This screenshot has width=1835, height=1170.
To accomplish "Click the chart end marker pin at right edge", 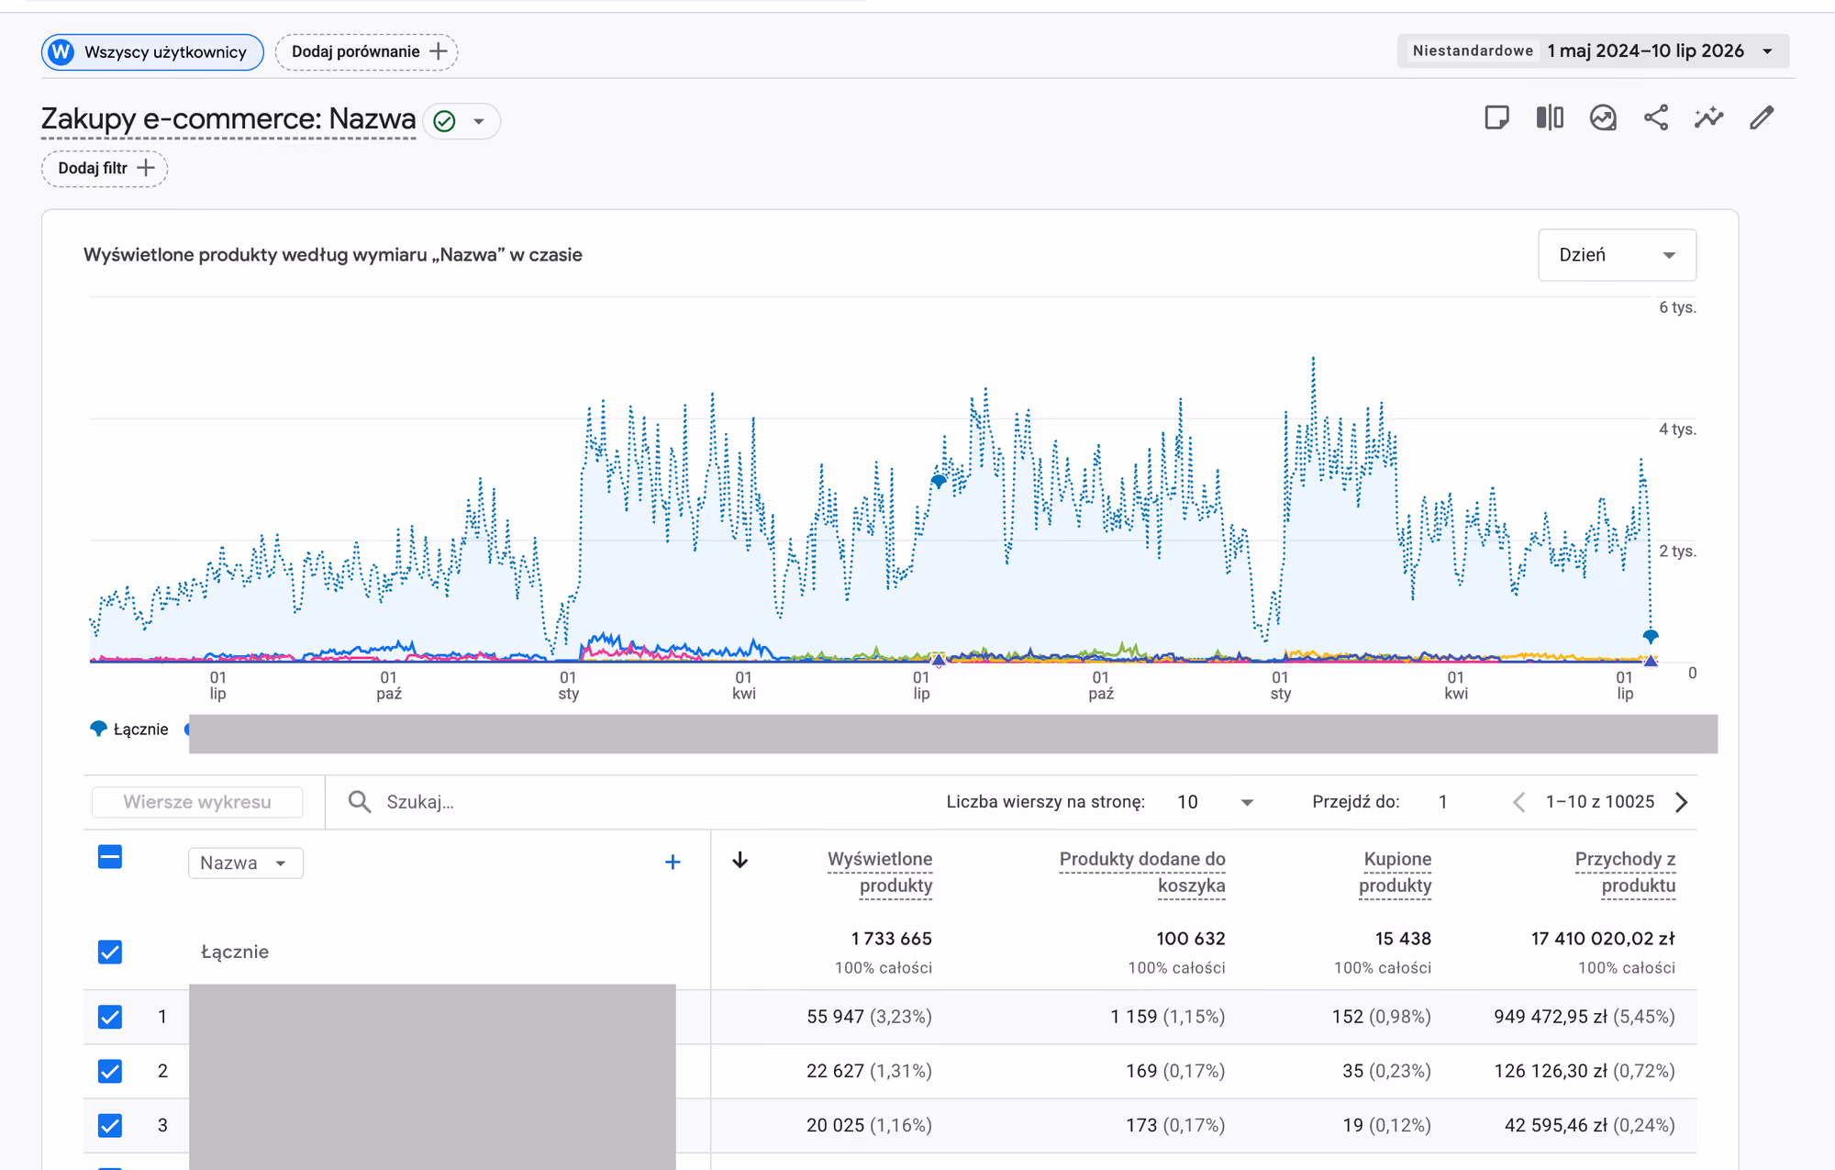I will (x=1651, y=636).
